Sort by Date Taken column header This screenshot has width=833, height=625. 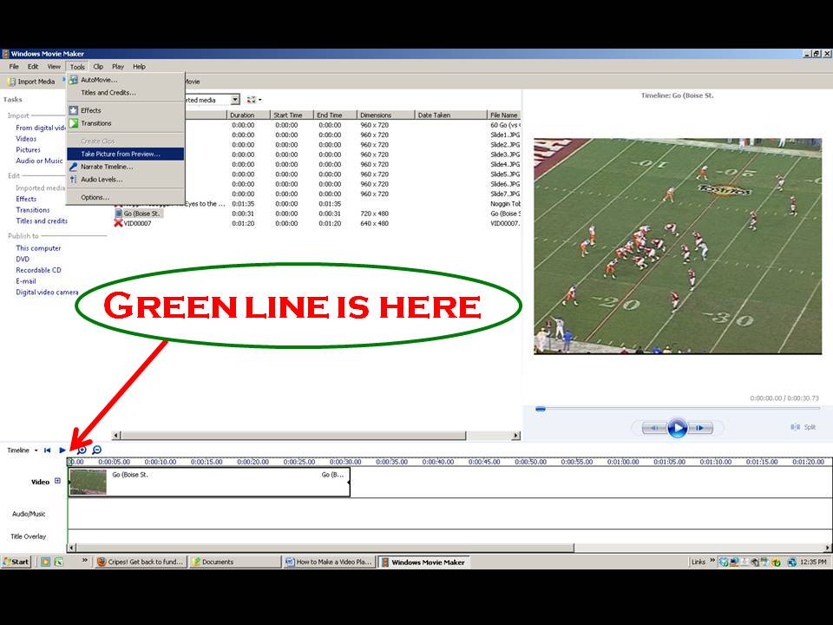(450, 115)
